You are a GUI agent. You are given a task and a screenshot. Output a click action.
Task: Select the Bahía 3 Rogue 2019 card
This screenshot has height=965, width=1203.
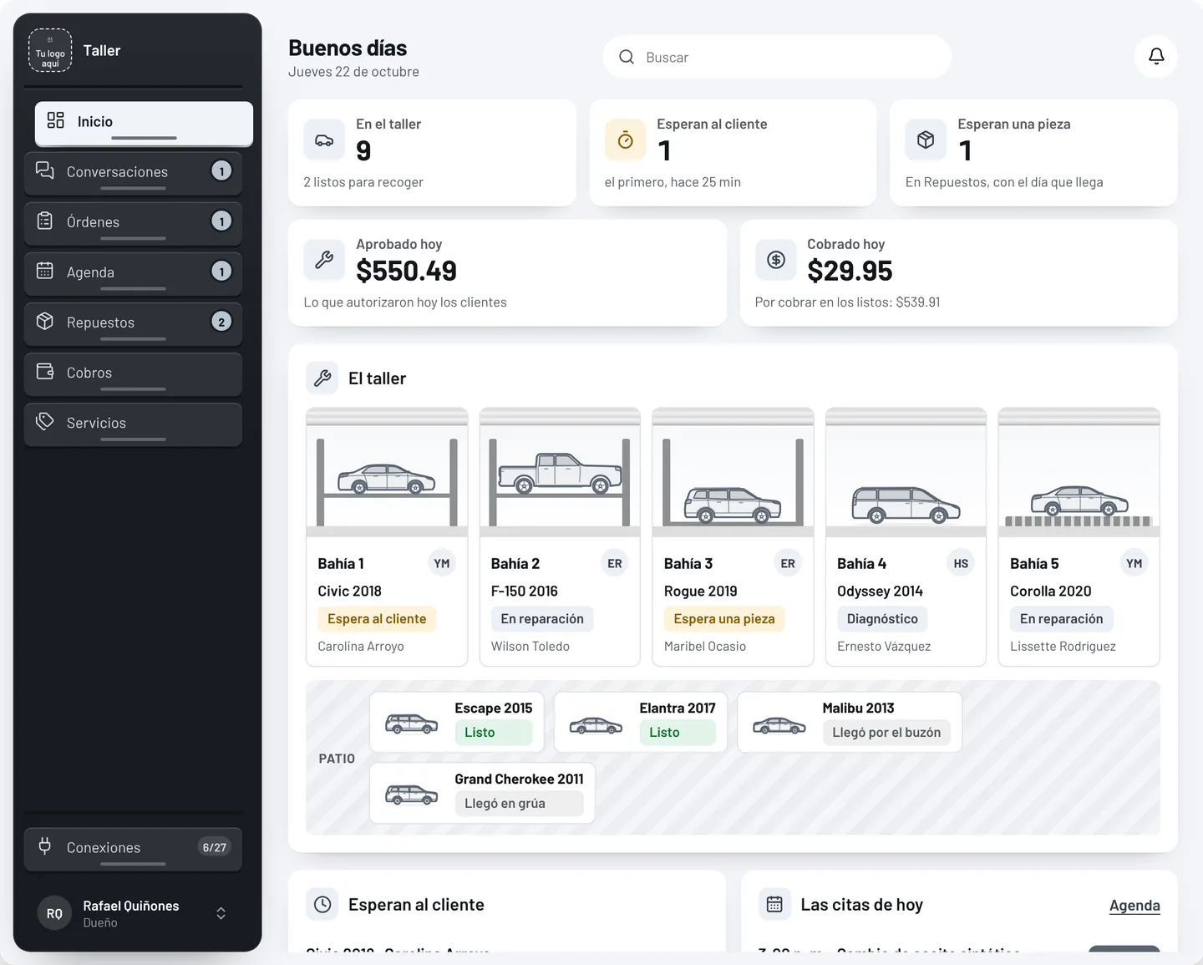[733, 536]
